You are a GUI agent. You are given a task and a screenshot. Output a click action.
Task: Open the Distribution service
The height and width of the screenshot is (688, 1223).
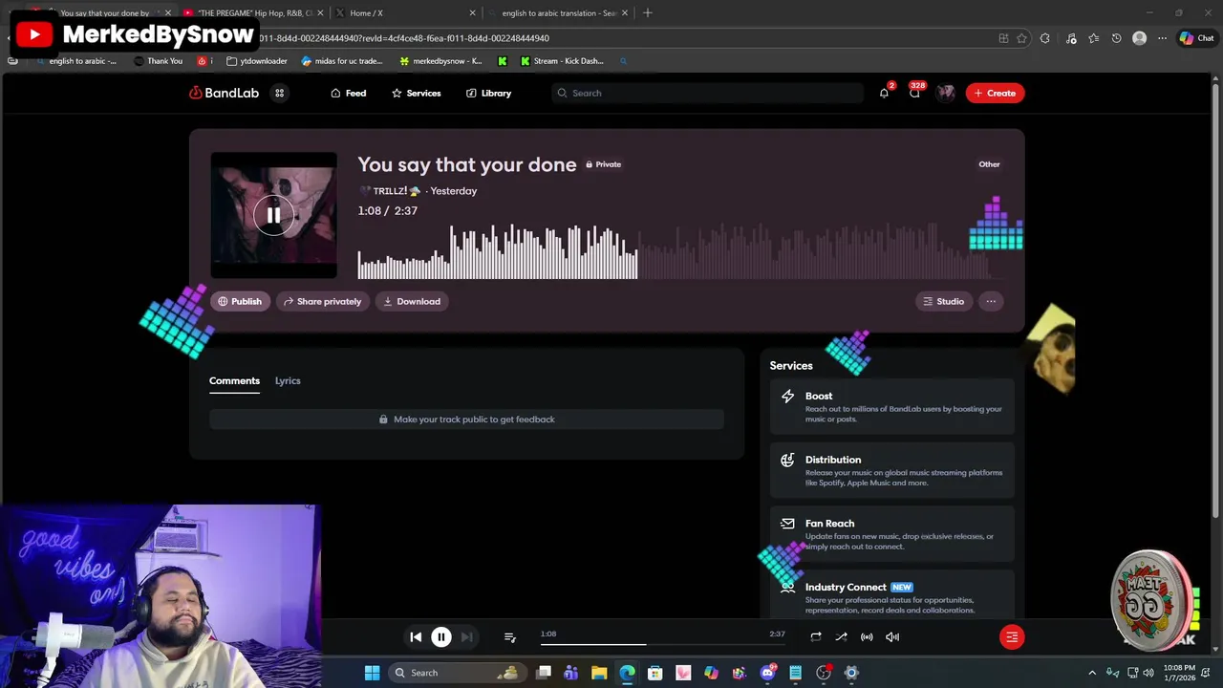point(891,470)
